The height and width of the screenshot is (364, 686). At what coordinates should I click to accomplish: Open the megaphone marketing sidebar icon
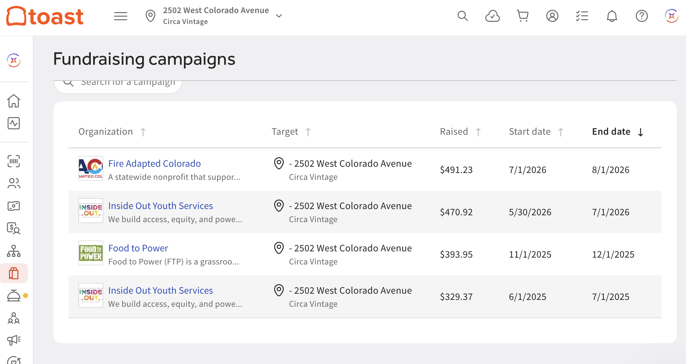[x=14, y=340]
